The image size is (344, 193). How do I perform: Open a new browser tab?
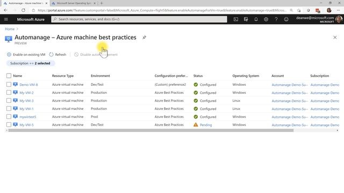coord(102,3)
